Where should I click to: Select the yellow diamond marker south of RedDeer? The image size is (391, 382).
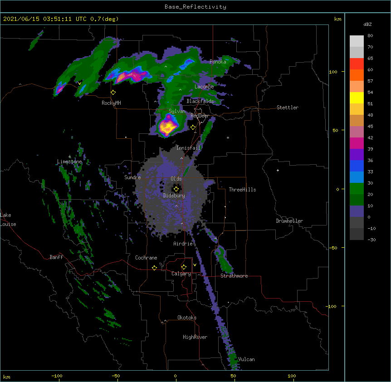coord(193,127)
